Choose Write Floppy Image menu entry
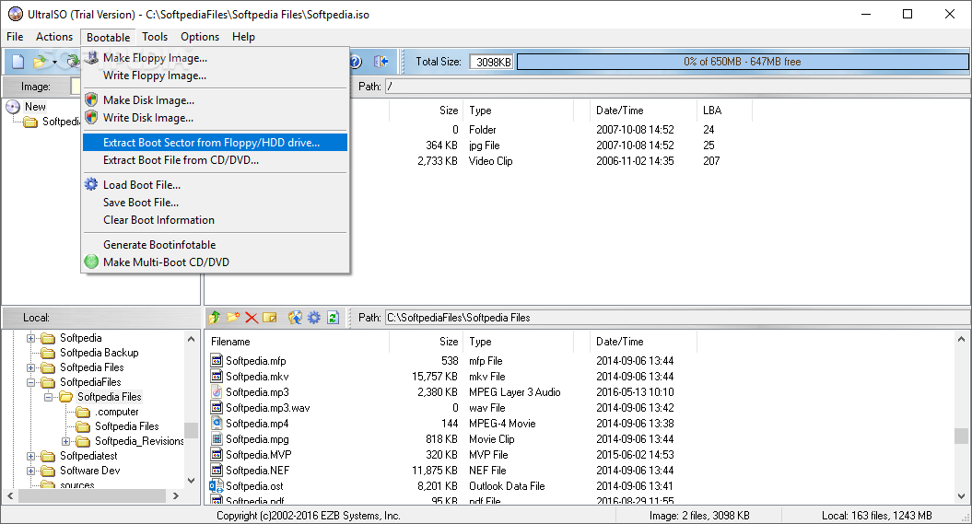 [215, 76]
